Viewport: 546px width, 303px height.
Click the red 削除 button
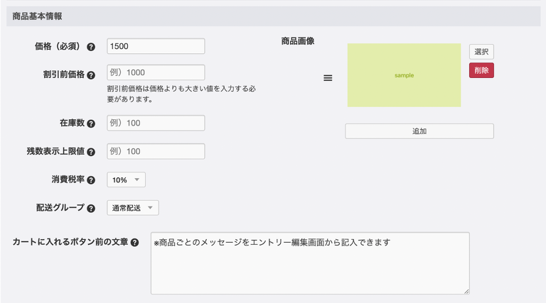[481, 70]
